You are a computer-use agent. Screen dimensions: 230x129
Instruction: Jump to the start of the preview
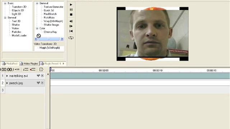(x=71, y=31)
